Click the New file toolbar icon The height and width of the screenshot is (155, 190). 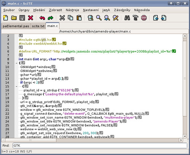[5, 18]
